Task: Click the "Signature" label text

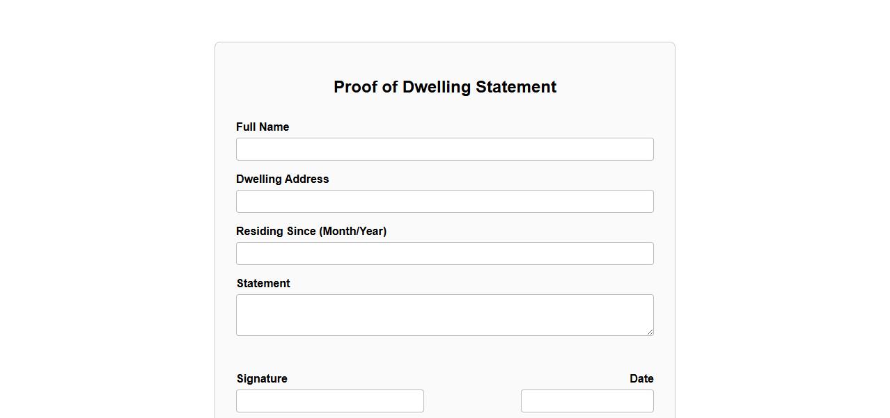Action: (262, 379)
